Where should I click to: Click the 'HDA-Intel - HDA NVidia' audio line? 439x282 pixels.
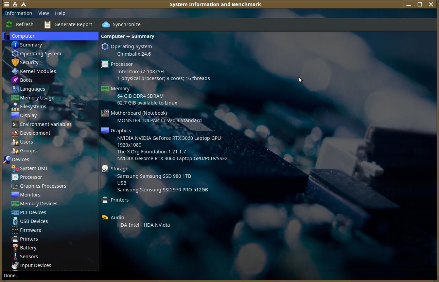pyautogui.click(x=143, y=225)
